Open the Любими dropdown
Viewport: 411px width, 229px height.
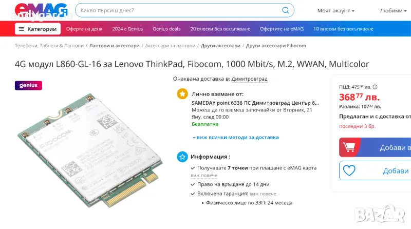[x=393, y=11]
